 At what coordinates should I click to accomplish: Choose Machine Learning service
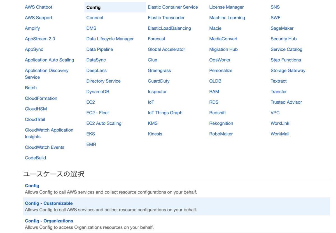coord(227,18)
